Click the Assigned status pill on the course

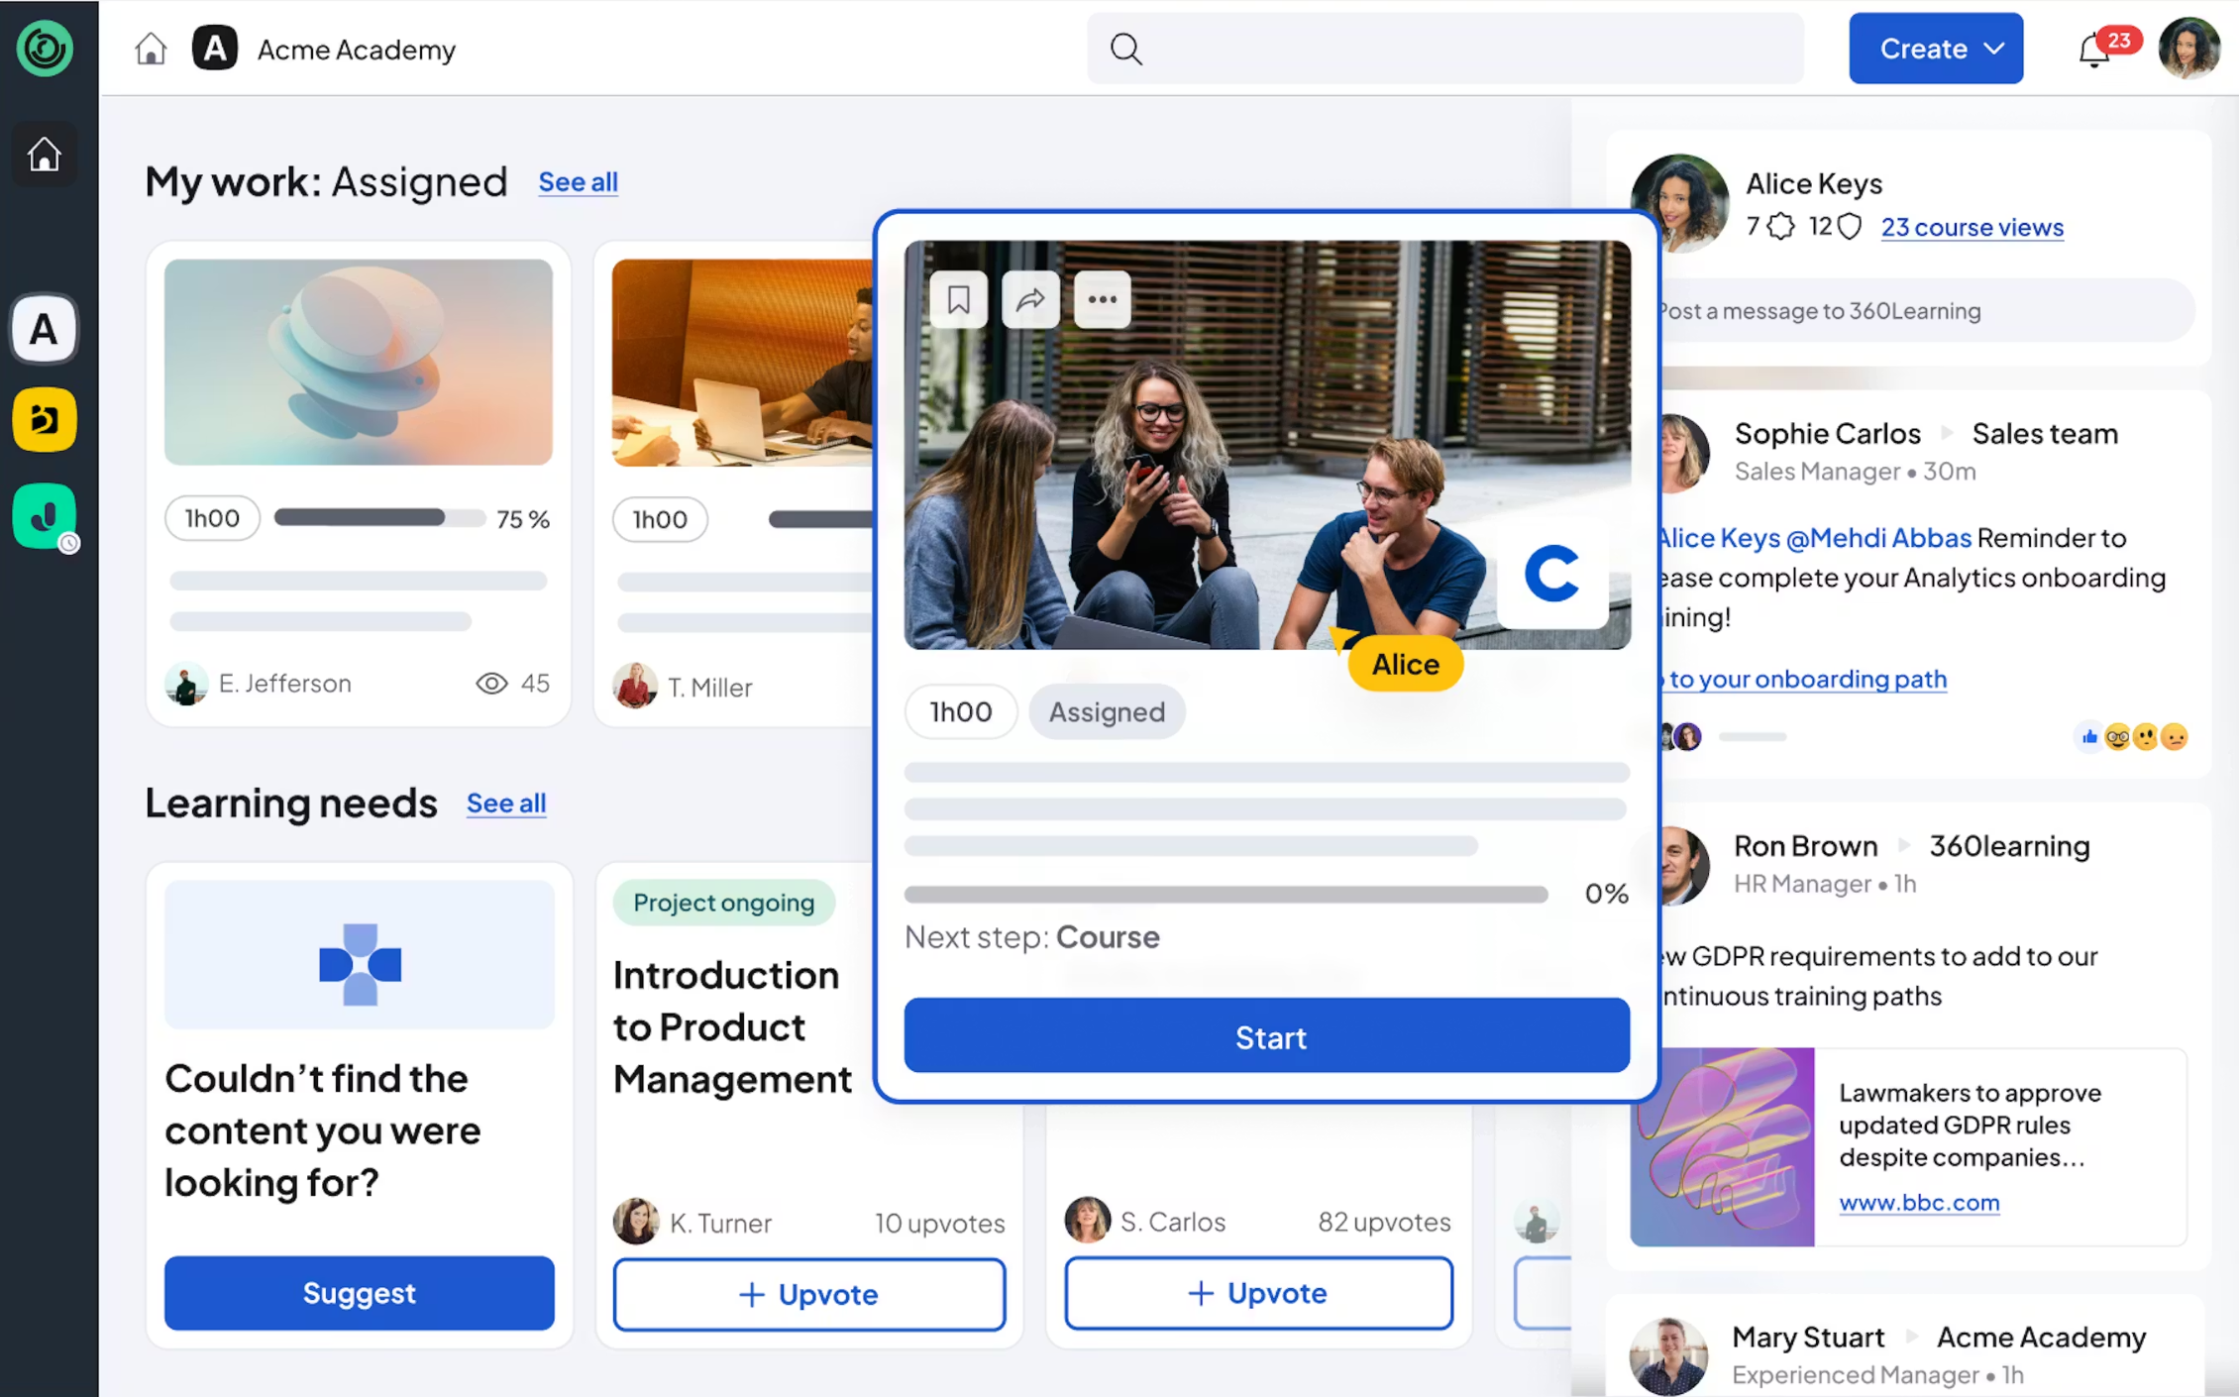[1107, 711]
